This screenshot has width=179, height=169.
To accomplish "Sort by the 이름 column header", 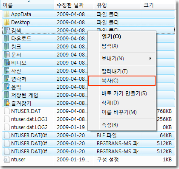I will pyautogui.click(x=27, y=5).
